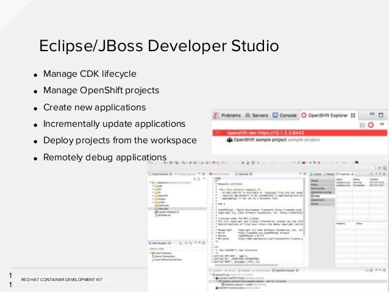389x292 pixels.
Task: Click the Name column header in Properties table
Action: (x=344, y=179)
